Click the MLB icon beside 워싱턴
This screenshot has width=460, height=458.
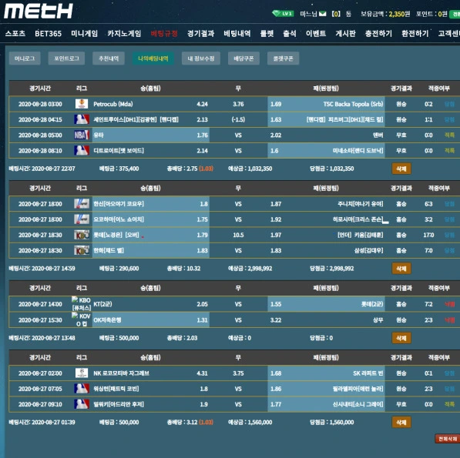[x=82, y=388]
